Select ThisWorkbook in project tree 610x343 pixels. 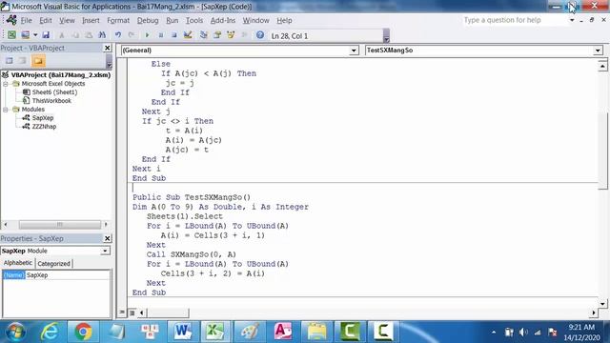tap(51, 101)
